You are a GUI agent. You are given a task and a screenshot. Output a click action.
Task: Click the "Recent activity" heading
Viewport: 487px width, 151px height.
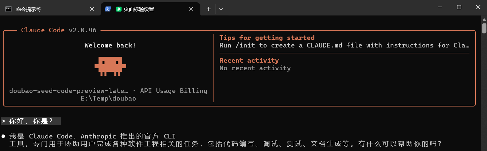click(x=249, y=60)
